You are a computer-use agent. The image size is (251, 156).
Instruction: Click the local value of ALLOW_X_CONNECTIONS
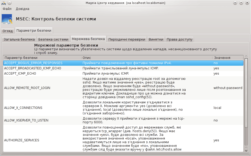click(x=217, y=108)
